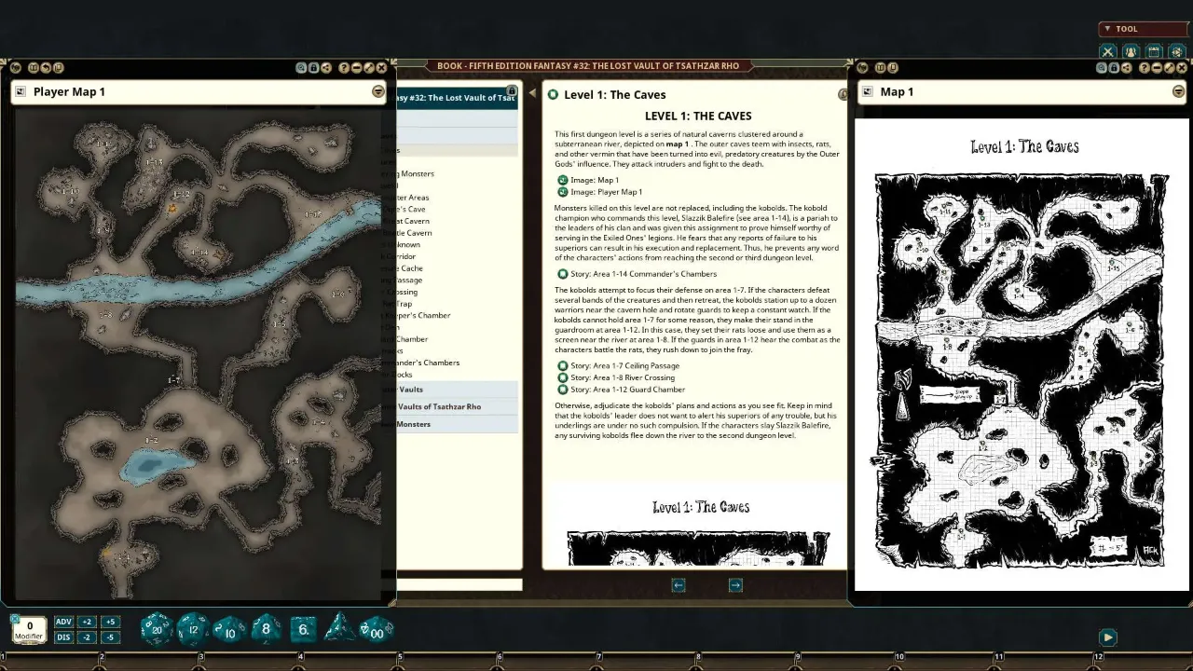Collapse the TOOL sidebar section
1193x671 pixels.
pyautogui.click(x=1144, y=29)
